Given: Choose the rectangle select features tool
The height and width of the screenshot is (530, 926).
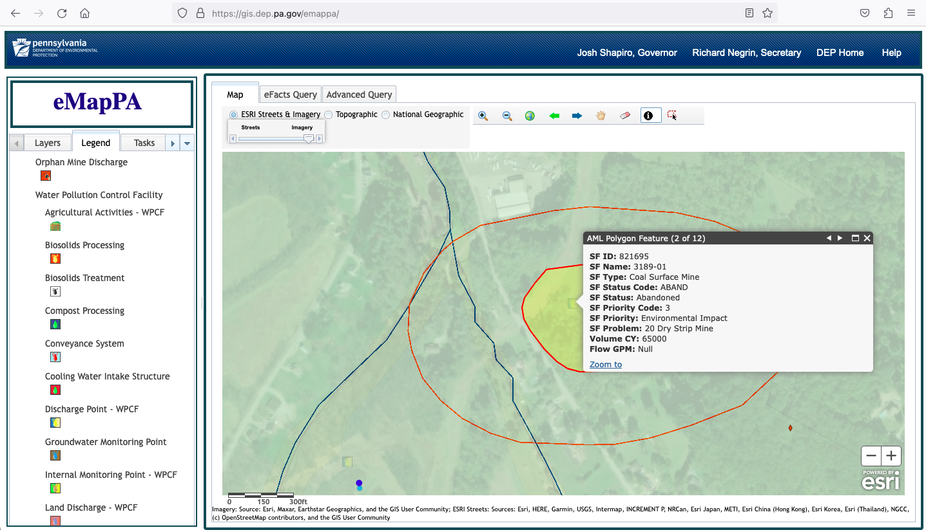Looking at the screenshot, I should coord(672,116).
